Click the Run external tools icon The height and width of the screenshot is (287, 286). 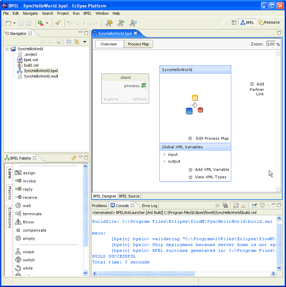(40, 23)
